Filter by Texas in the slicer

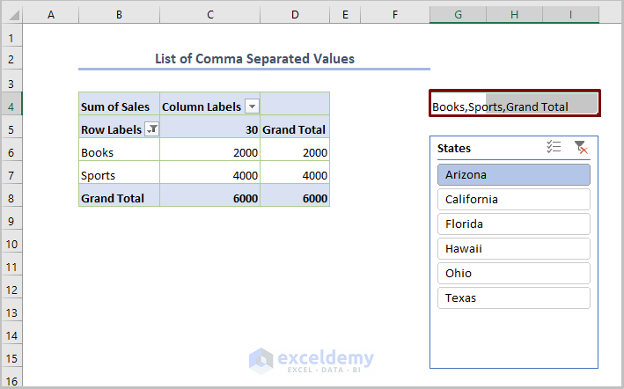tap(513, 297)
